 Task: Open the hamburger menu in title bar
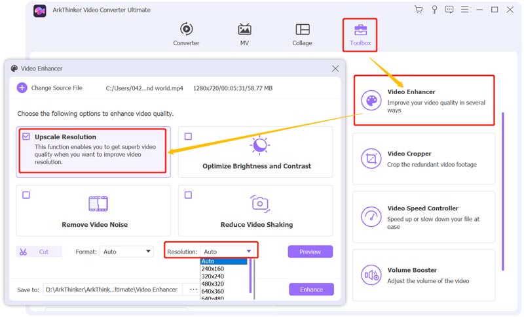[x=464, y=9]
